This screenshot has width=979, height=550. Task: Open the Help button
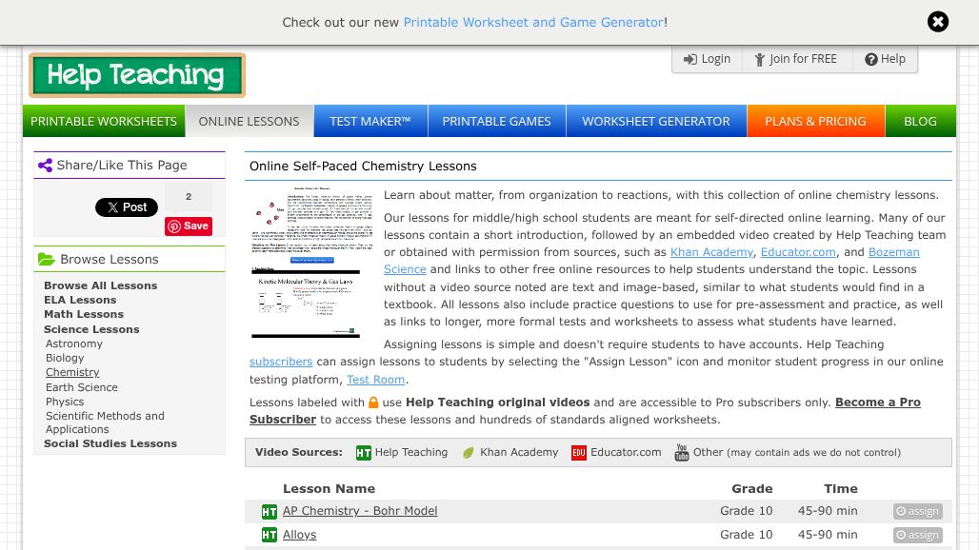pos(885,59)
